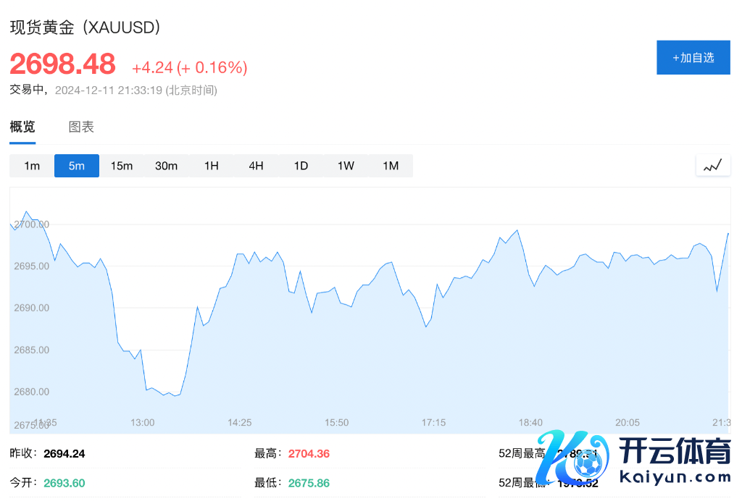Screen dimensions: 742x501
Task: Click the 最高 2704.36 high value
Action: pyautogui.click(x=309, y=454)
